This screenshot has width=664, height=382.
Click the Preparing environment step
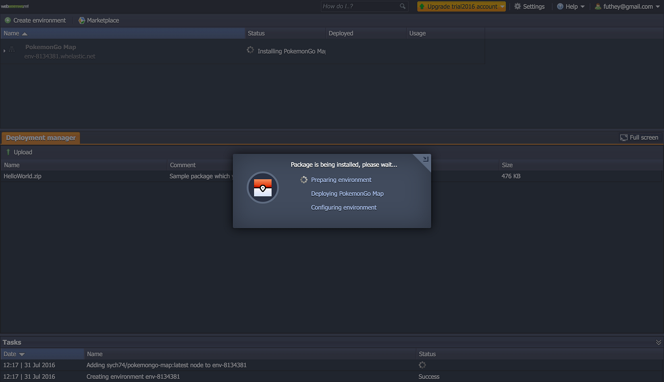(x=341, y=180)
